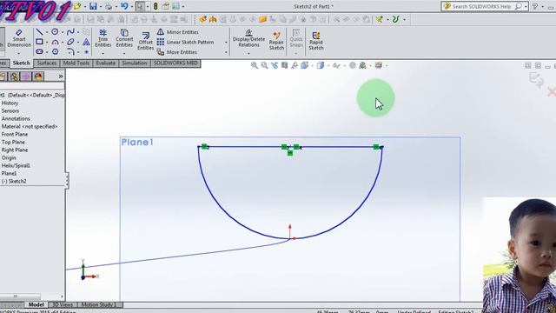Image resolution: width=556 pixels, height=313 pixels.
Task: Select the Polygon sketch tool
Action: (x=55, y=52)
